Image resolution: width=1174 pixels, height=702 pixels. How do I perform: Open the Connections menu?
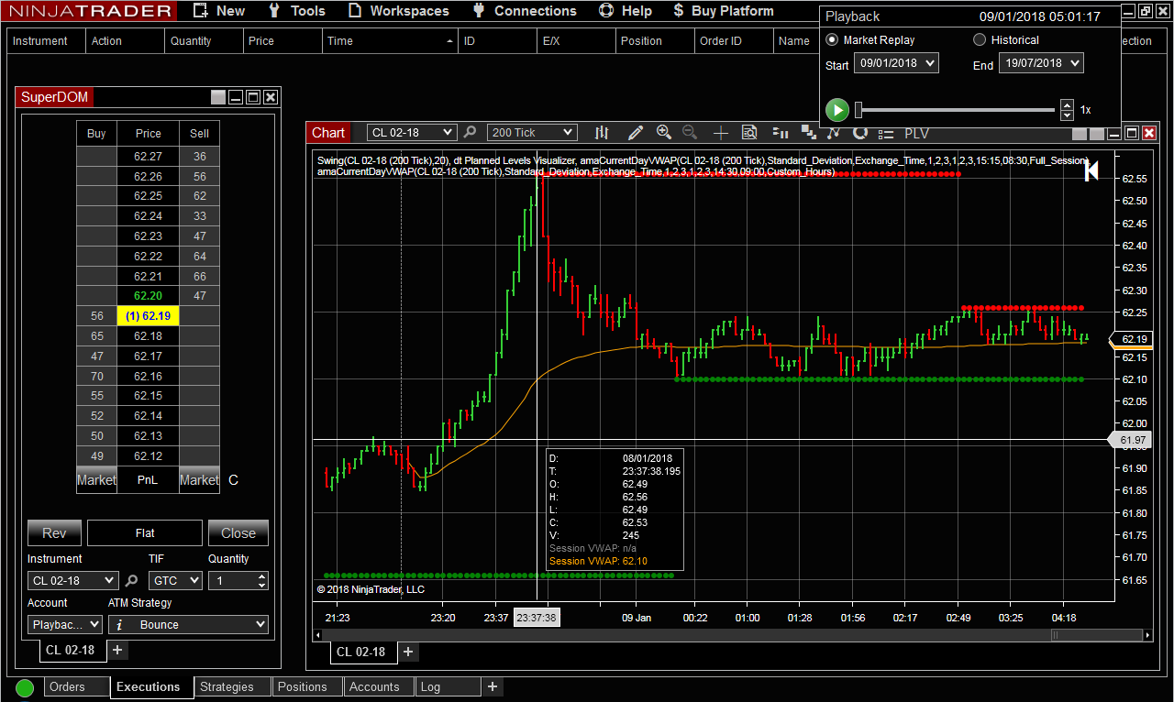pos(524,11)
